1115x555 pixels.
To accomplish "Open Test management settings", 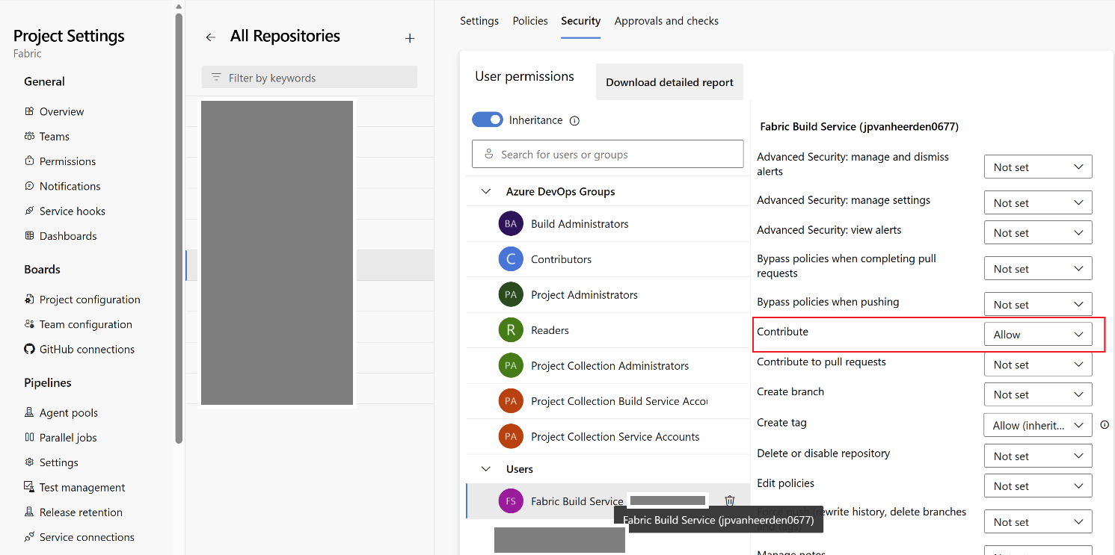I will 82,487.
